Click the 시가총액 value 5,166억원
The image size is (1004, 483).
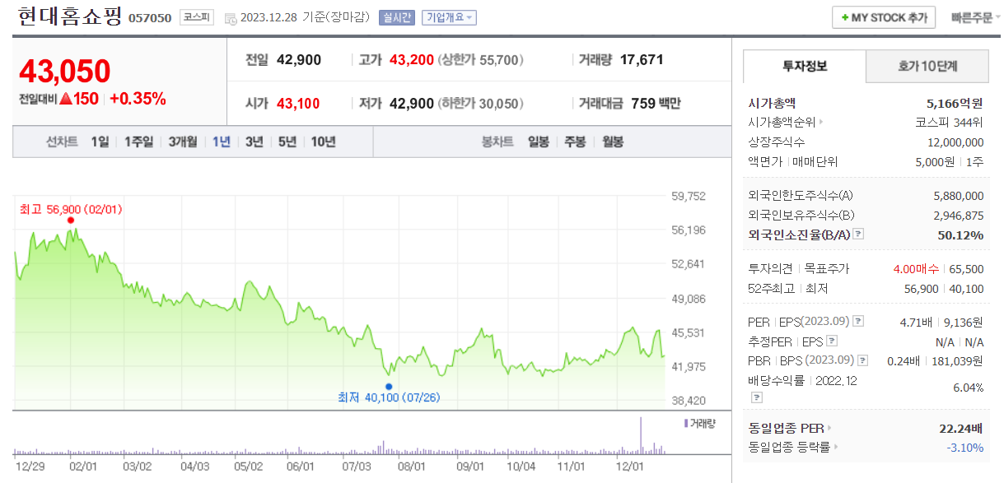tap(955, 104)
